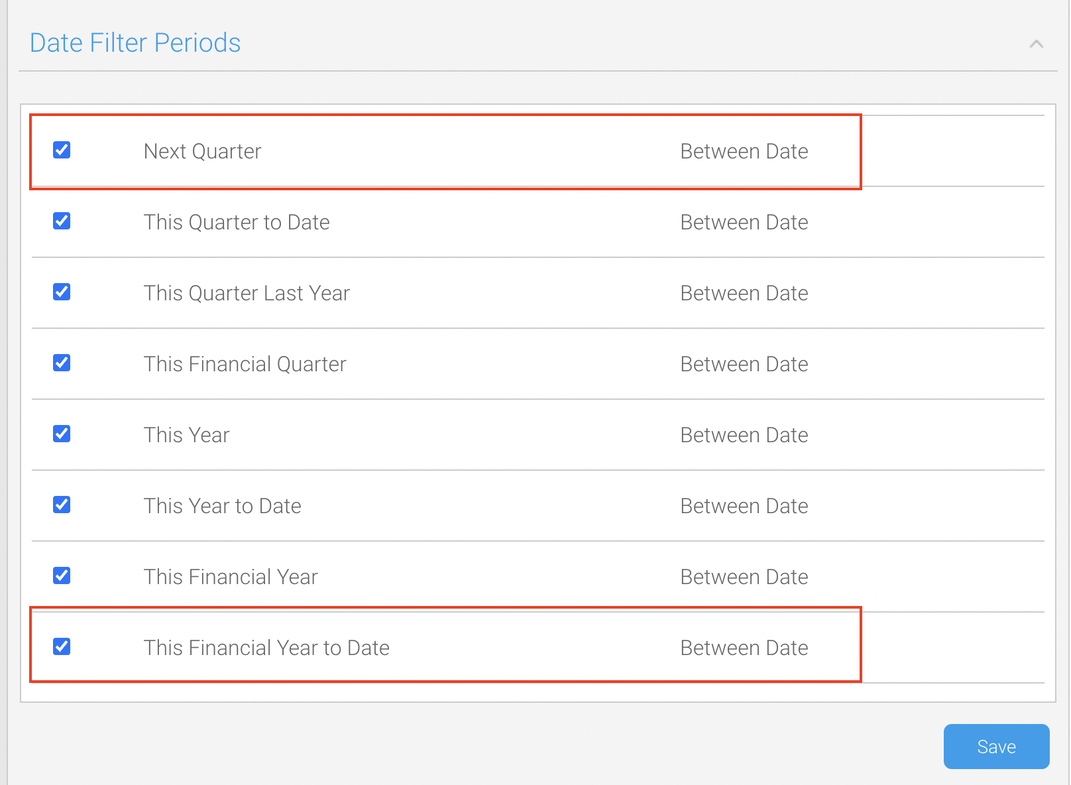Collapse the Date Filter Periods section
Viewport: 1071px width, 785px height.
[x=1035, y=44]
